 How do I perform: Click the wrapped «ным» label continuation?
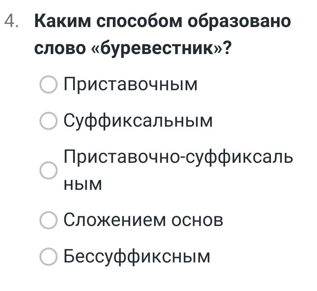pyautogui.click(x=83, y=184)
